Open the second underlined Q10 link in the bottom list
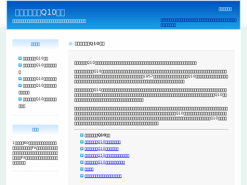Viewport: 247px width, 185px height. pos(102,149)
